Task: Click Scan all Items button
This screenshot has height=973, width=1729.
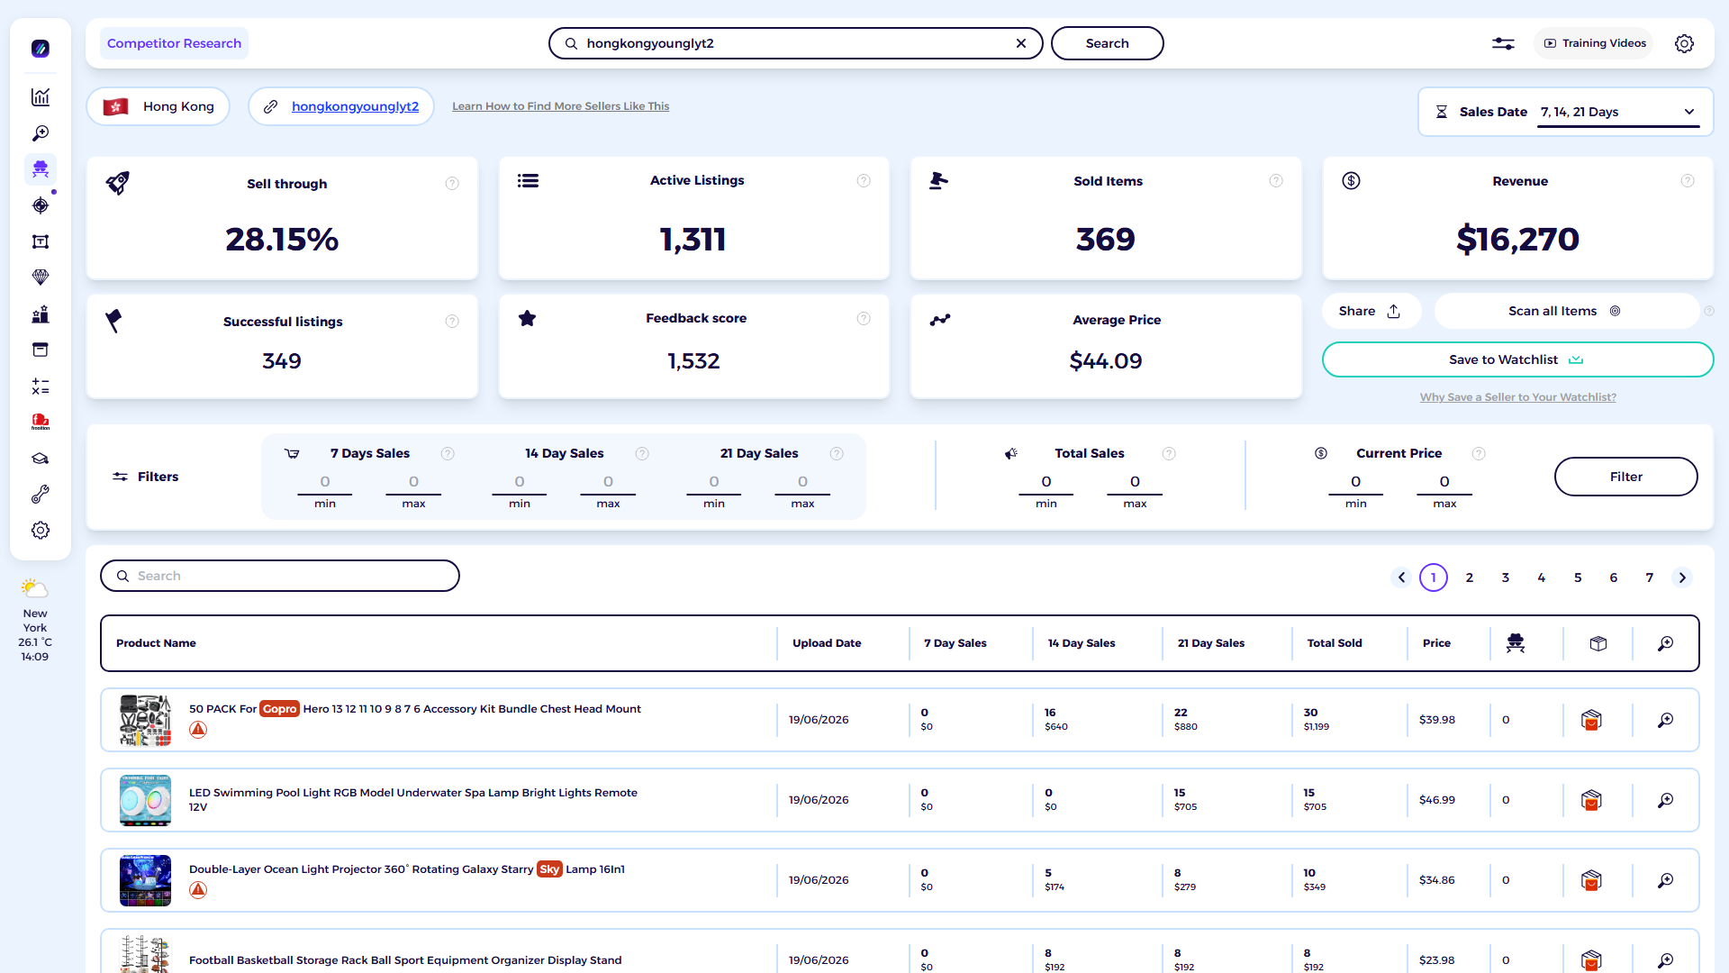Action: (x=1566, y=311)
